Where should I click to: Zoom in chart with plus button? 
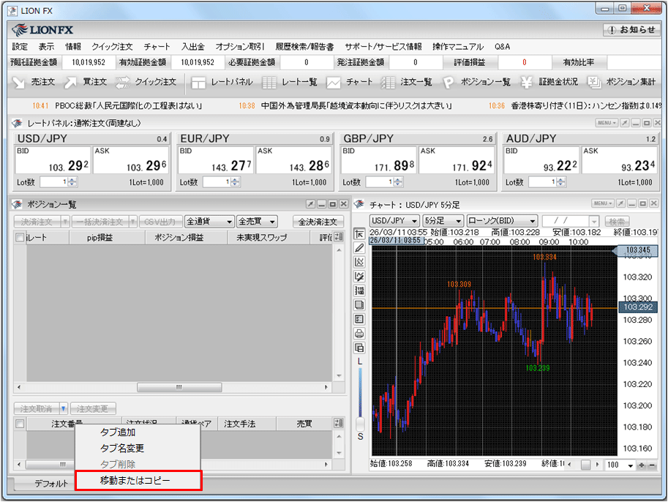[x=642, y=465]
